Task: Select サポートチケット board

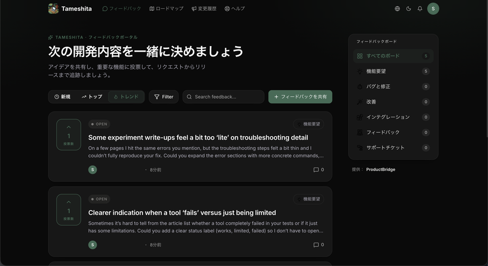Action: point(393,148)
